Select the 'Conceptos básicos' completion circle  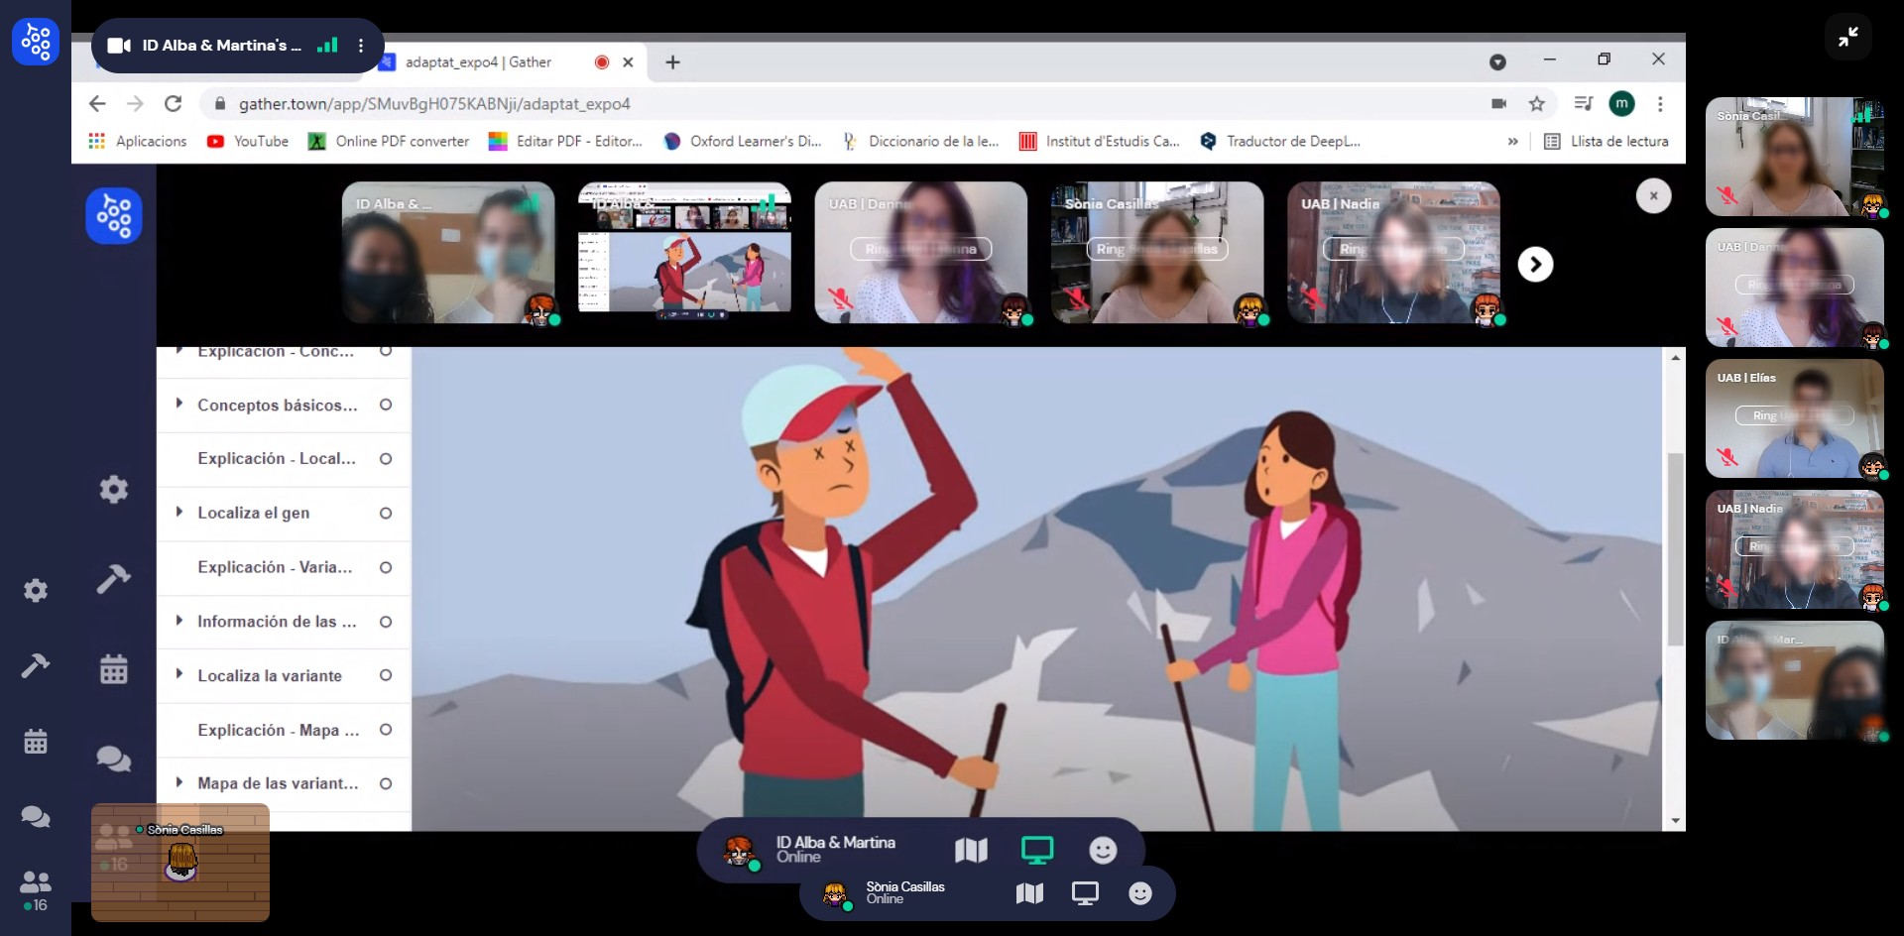386,405
